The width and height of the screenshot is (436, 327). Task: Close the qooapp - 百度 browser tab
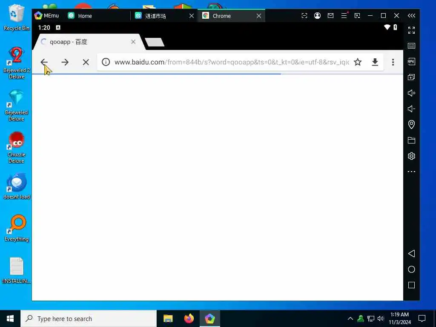(x=133, y=42)
